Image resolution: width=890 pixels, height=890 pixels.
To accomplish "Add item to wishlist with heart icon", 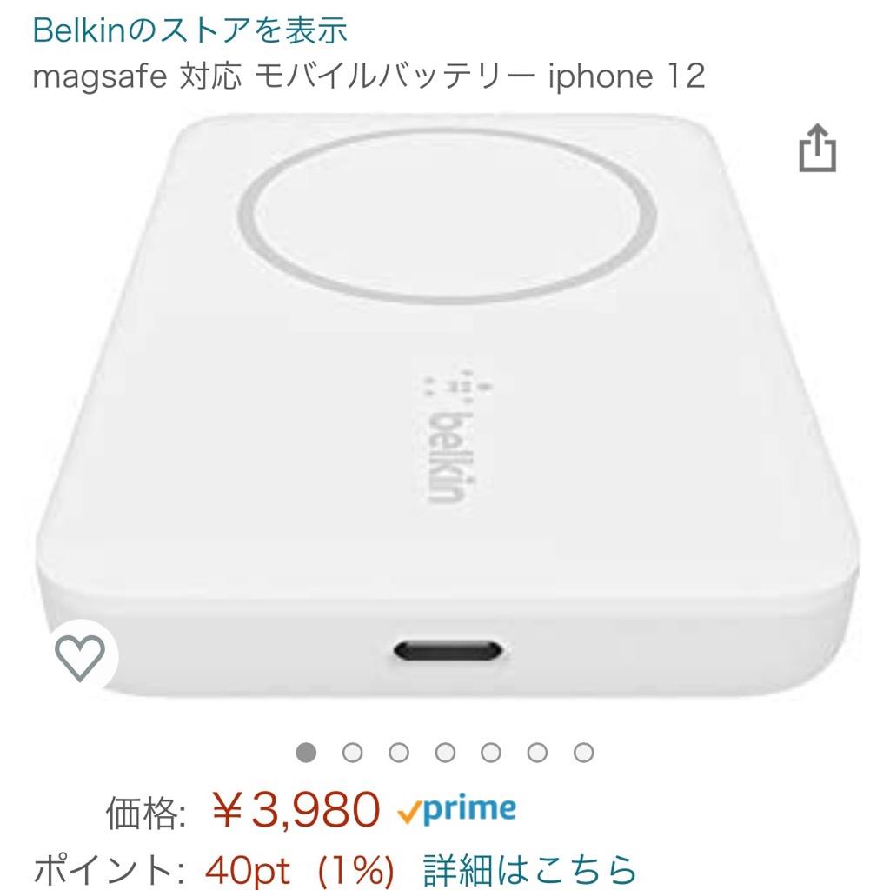I will [x=80, y=657].
